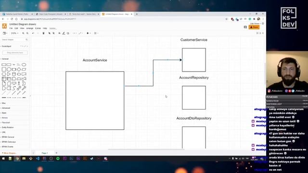Select the large AccountService rectangle
Viewport: 308px width, 173px height.
(x=95, y=100)
